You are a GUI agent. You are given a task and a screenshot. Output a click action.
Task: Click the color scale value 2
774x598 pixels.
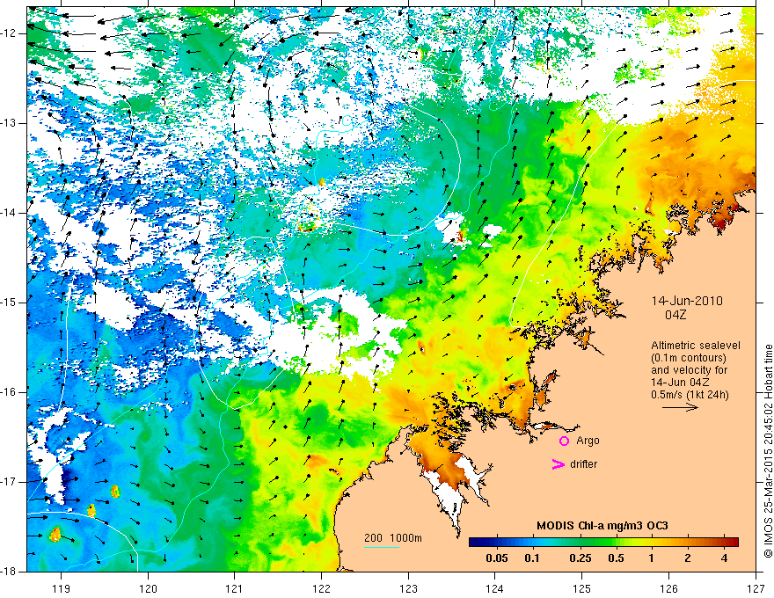click(688, 558)
